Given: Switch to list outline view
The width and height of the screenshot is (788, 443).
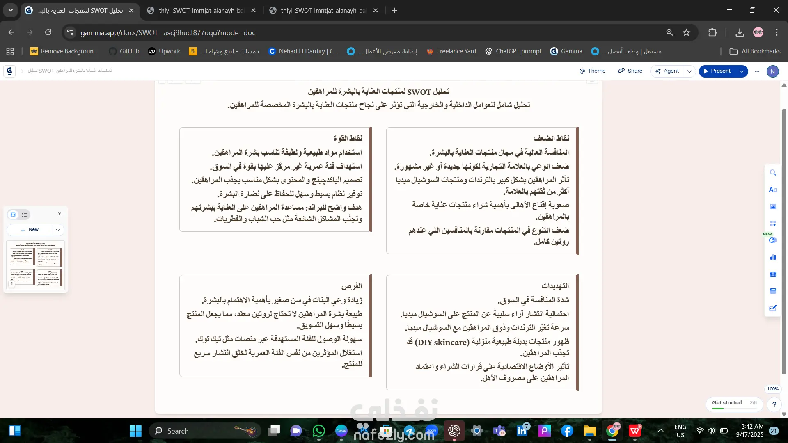Looking at the screenshot, I should point(25,215).
